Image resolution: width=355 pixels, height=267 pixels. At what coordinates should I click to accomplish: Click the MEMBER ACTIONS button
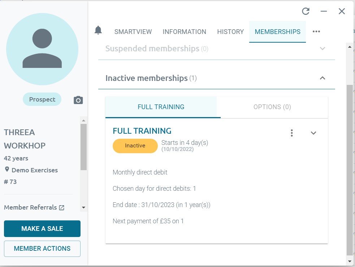tap(42, 249)
